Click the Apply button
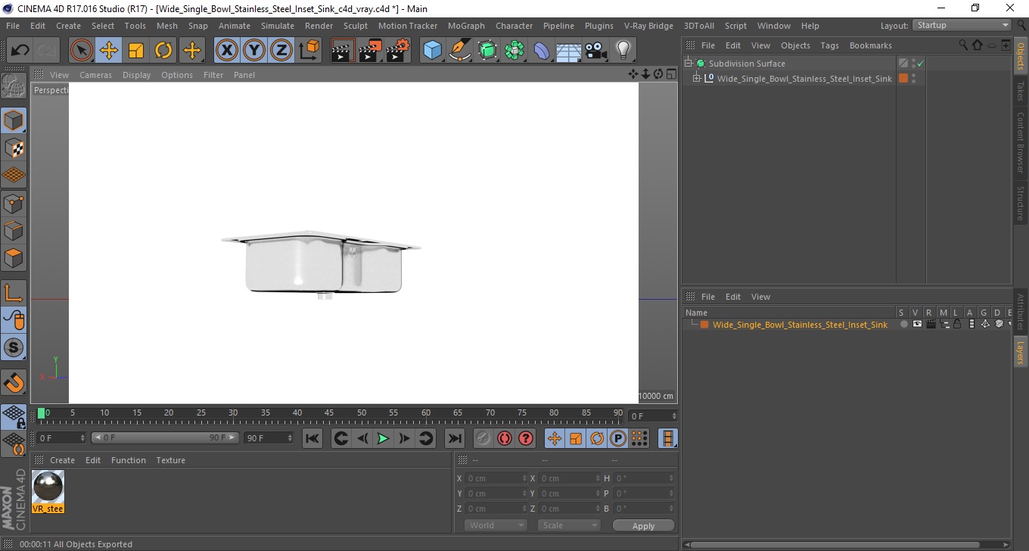Viewport: 1029px width, 551px height. [643, 525]
